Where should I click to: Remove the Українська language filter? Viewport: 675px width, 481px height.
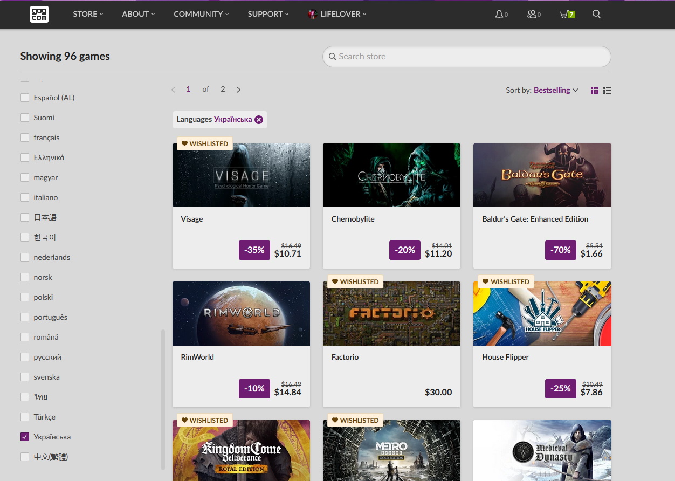pyautogui.click(x=259, y=120)
